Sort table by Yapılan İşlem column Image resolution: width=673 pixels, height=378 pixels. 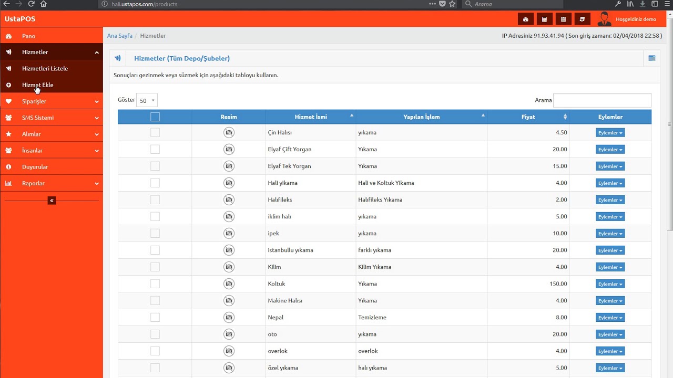pos(422,117)
